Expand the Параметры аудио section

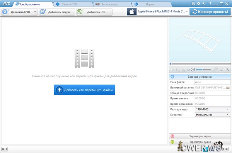tap(200, 142)
